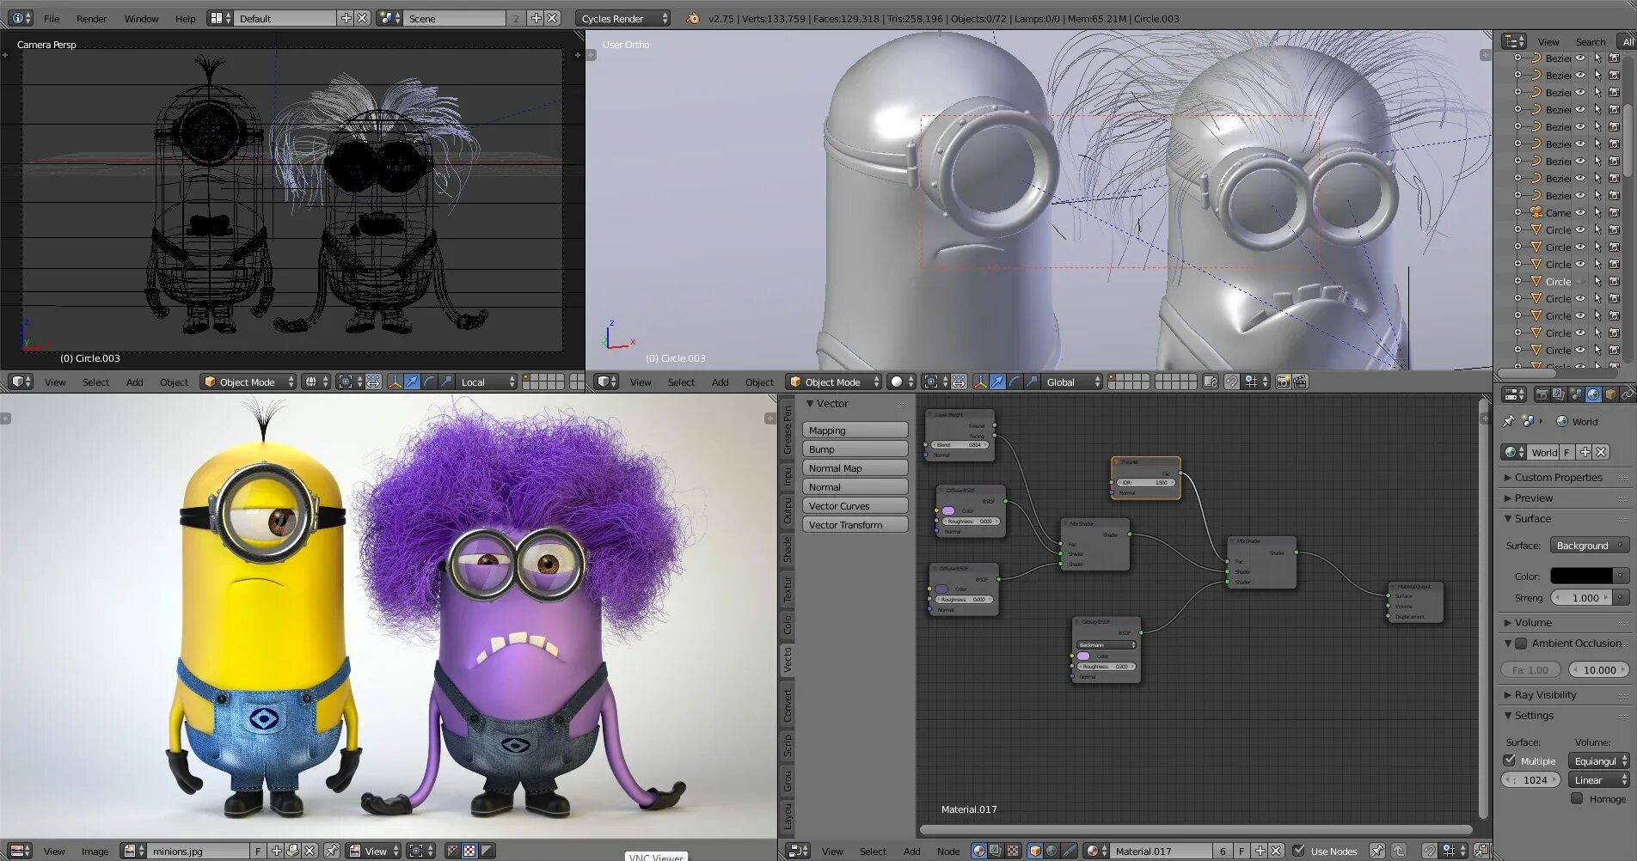This screenshot has height=861, width=1637.
Task: Enable the Ambient Occlusion checkbox
Action: click(x=1521, y=644)
